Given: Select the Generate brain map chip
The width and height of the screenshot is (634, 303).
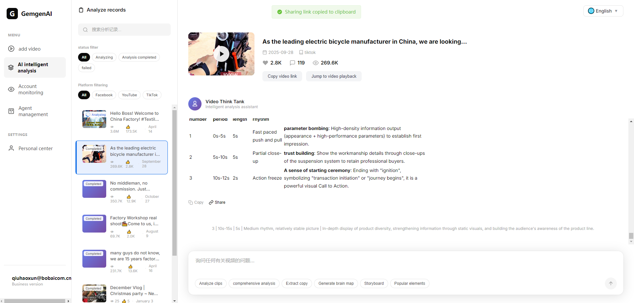Looking at the screenshot, I should (x=336, y=283).
